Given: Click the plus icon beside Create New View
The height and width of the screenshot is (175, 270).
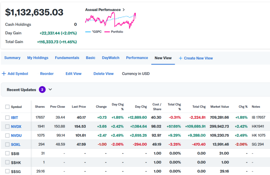Looking at the screenshot, I should pos(181,58).
